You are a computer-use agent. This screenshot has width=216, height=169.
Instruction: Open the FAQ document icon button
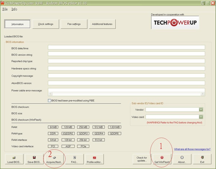coord(75,159)
